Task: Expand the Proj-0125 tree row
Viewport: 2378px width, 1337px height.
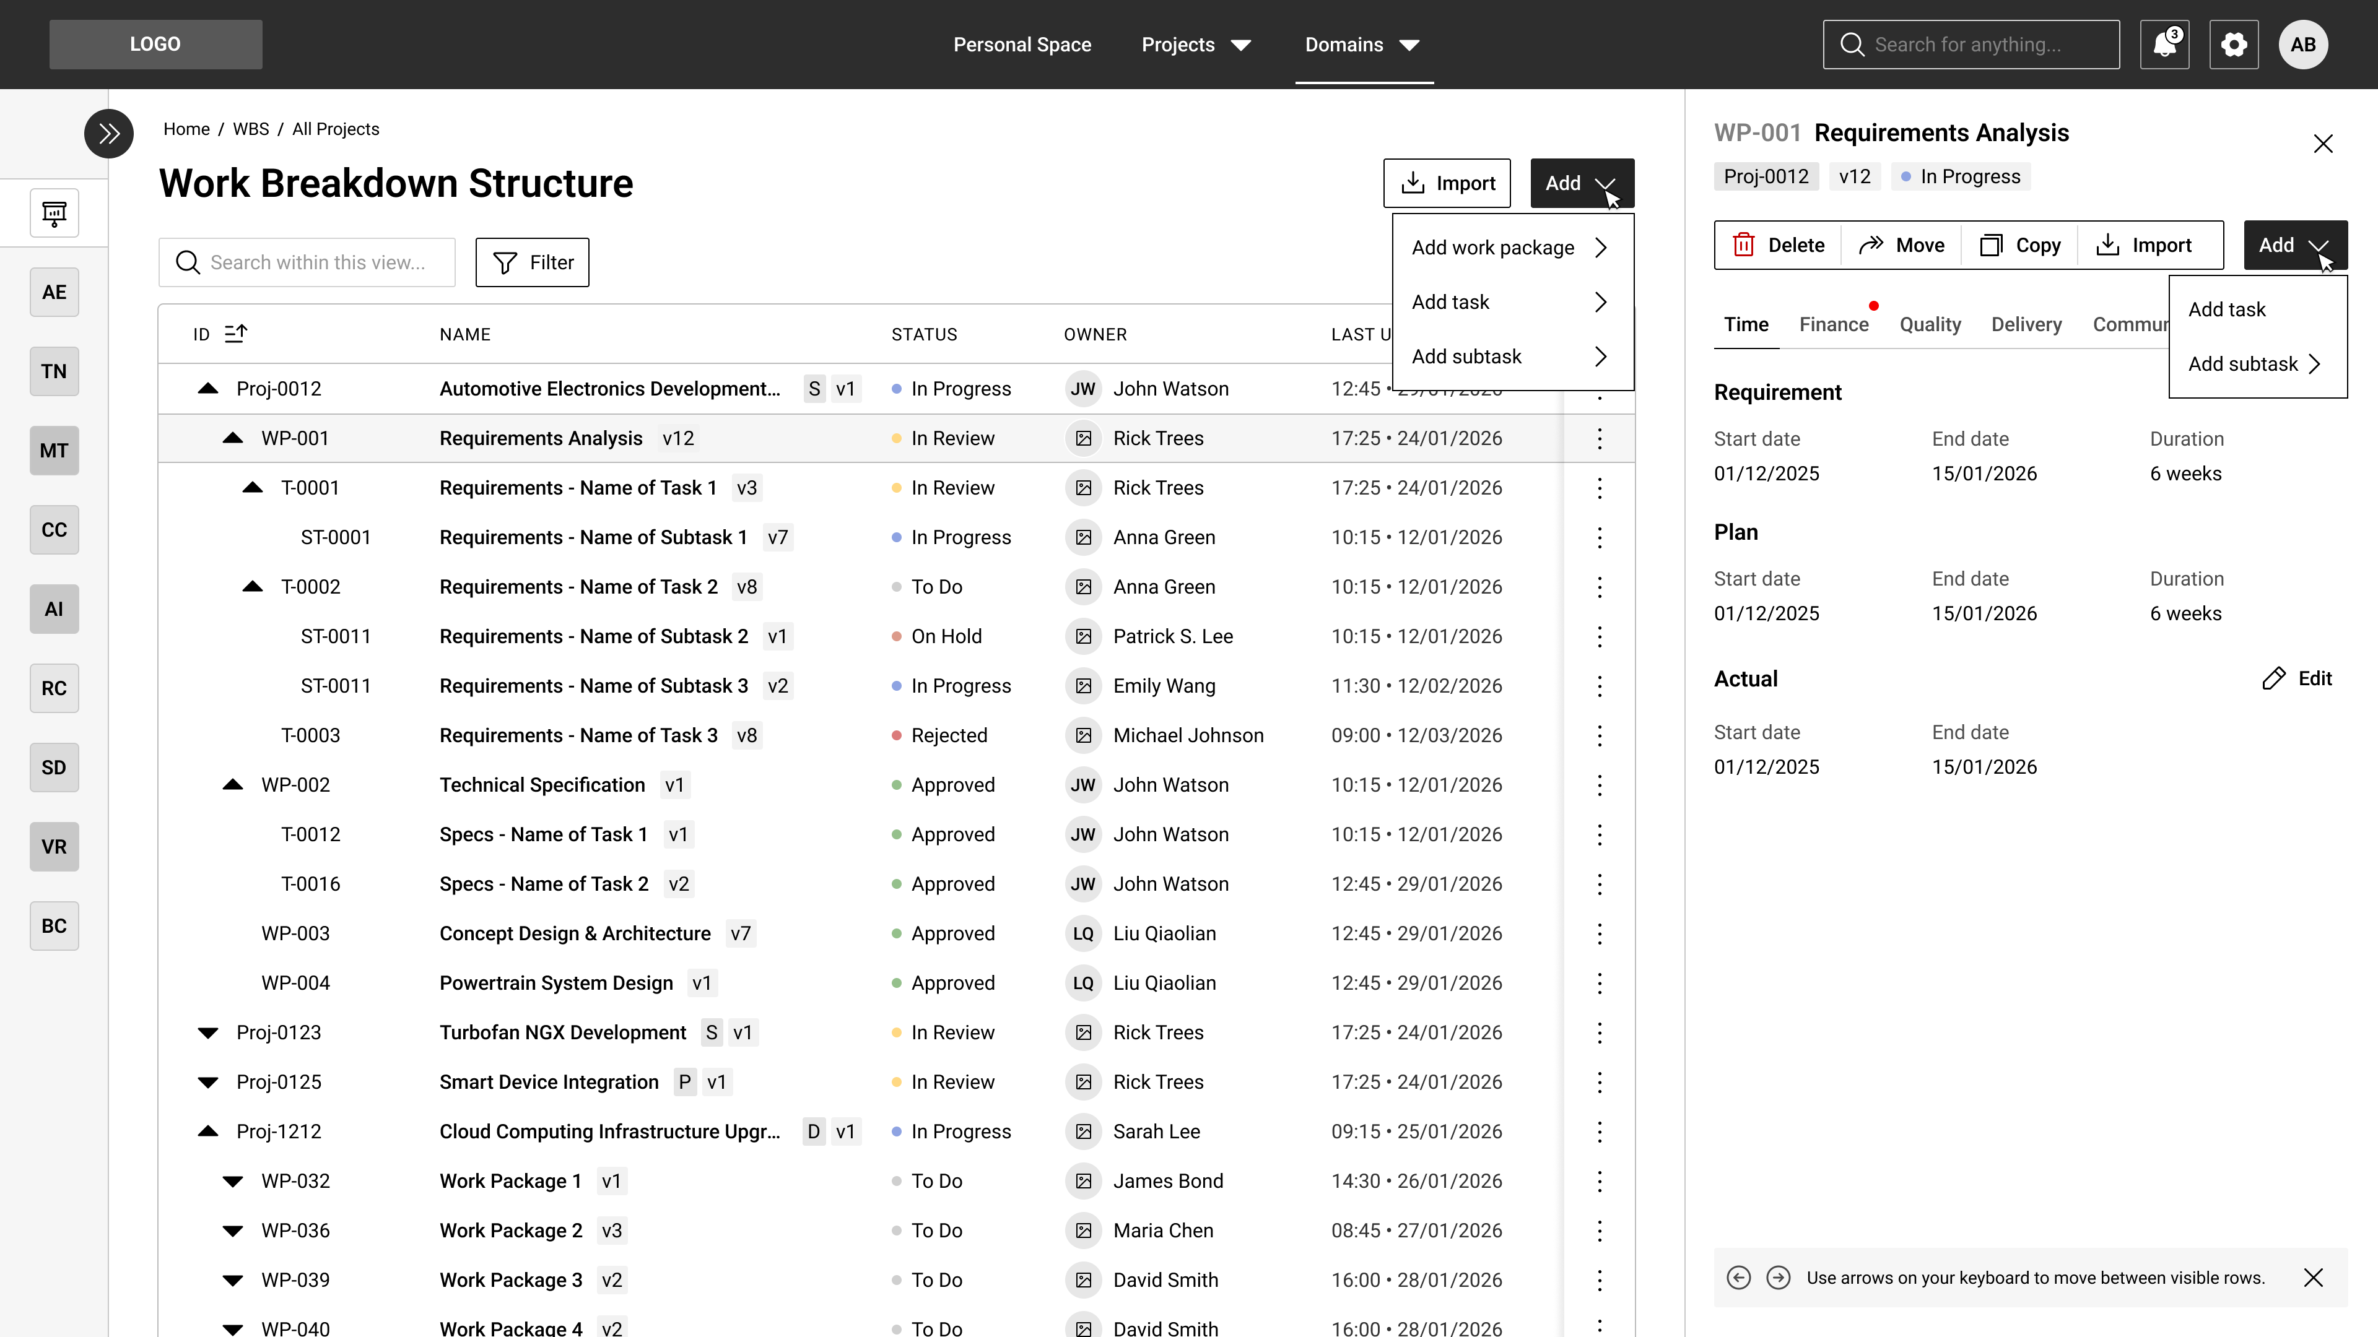Action: (209, 1083)
